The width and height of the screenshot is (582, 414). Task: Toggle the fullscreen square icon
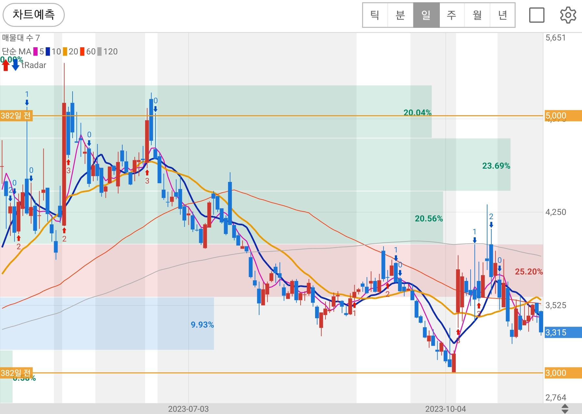(537, 15)
